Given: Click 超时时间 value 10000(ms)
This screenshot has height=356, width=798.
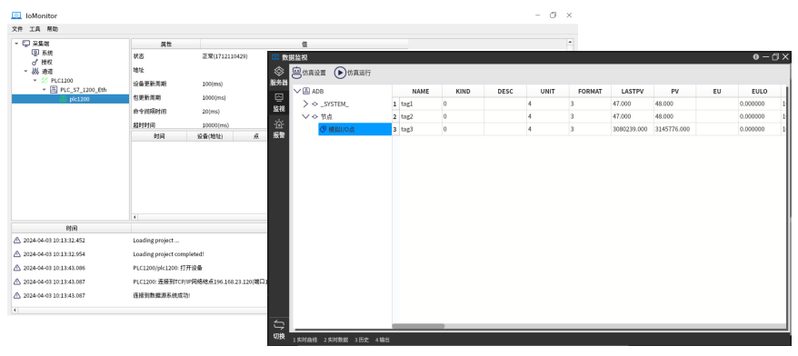Looking at the screenshot, I should pos(215,125).
